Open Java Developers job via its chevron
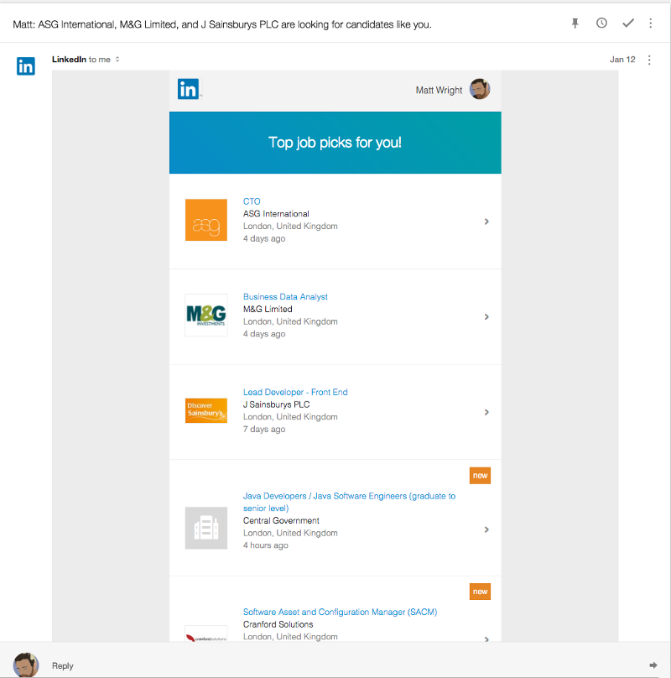The width and height of the screenshot is (671, 678). tap(486, 529)
